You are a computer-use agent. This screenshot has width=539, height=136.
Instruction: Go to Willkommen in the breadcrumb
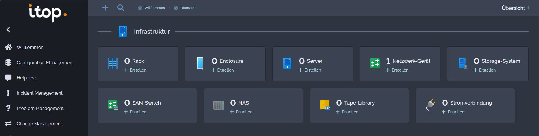point(154,8)
